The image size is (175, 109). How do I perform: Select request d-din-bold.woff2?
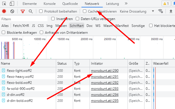[20, 101]
